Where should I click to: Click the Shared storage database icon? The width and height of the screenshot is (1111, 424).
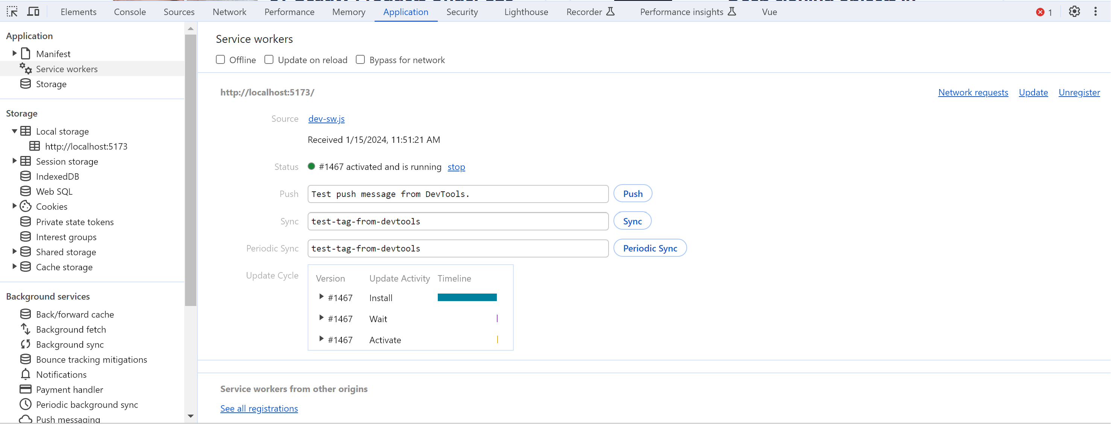(26, 251)
